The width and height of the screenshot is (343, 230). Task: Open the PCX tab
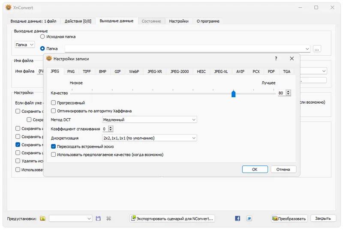pyautogui.click(x=256, y=72)
